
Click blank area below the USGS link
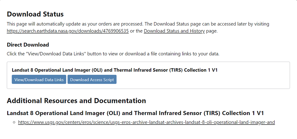pyautogui.click(x=147, y=133)
